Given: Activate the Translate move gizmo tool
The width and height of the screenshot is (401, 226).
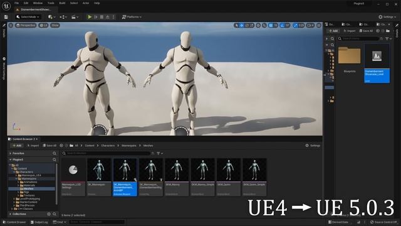Looking at the screenshot, I should (x=242, y=25).
